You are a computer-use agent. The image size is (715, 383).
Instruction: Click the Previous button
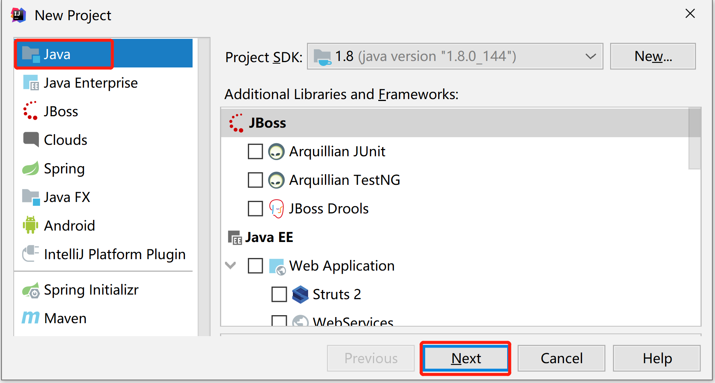tap(371, 358)
